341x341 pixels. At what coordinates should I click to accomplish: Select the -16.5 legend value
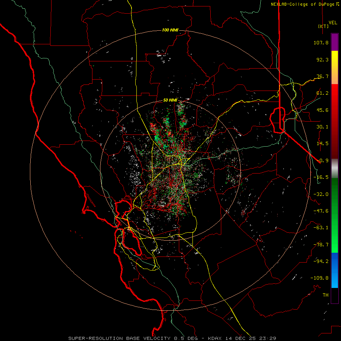321,177
